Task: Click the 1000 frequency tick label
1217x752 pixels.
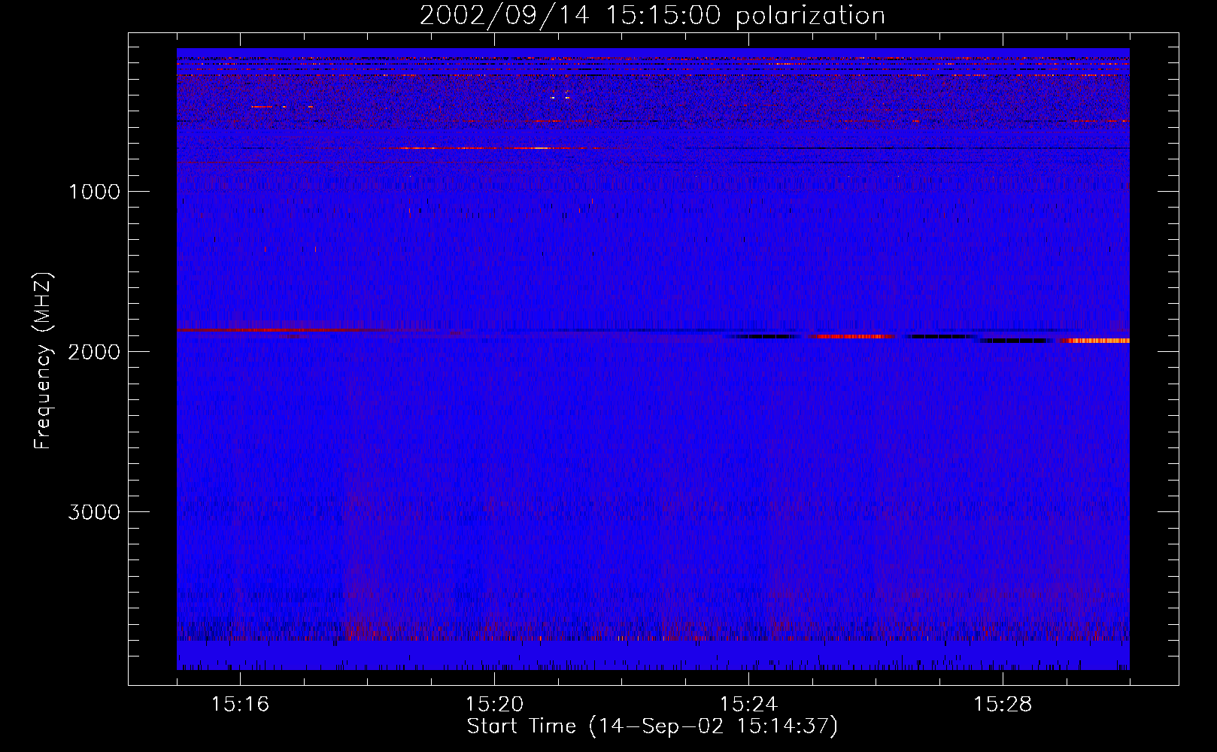Action: pos(94,192)
